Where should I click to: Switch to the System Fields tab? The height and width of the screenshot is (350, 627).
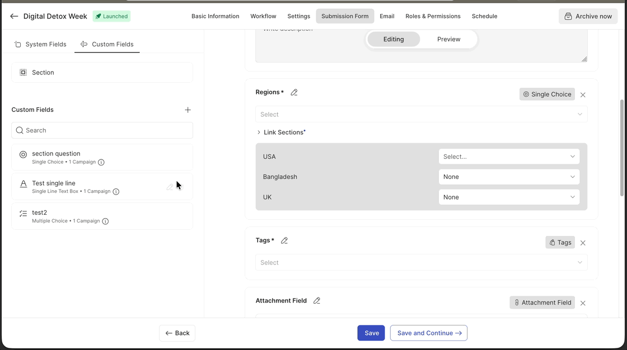click(40, 44)
